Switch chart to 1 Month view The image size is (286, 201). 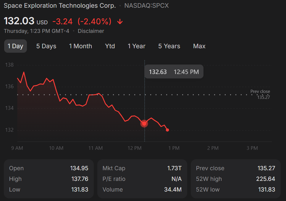coord(80,46)
